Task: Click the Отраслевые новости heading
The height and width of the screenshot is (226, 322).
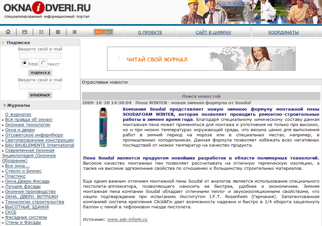Action: (x=105, y=82)
